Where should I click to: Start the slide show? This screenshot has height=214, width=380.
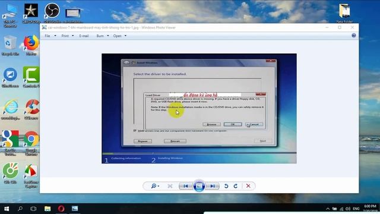(199, 186)
